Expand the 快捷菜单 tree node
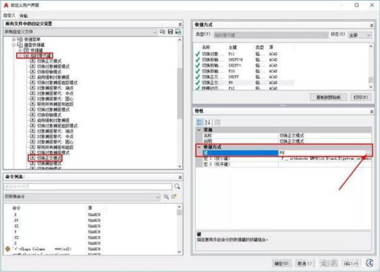This screenshot has height=272, width=380. point(14,39)
